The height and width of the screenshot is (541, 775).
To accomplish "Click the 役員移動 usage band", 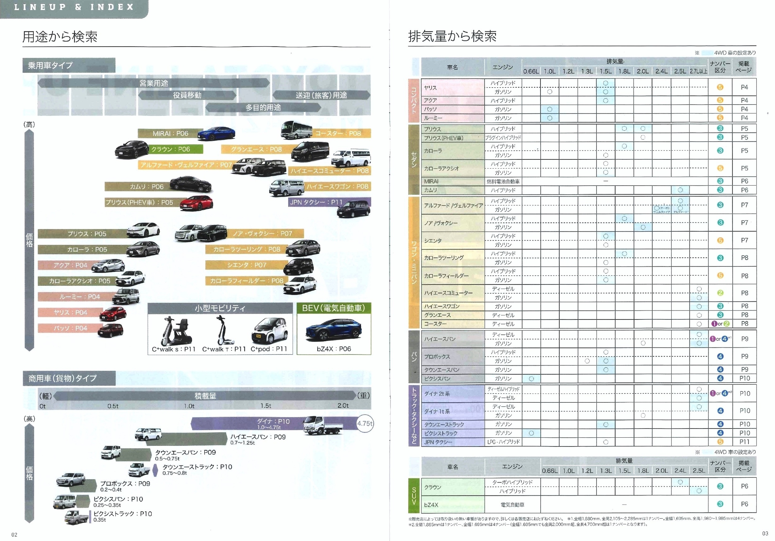I will point(187,95).
